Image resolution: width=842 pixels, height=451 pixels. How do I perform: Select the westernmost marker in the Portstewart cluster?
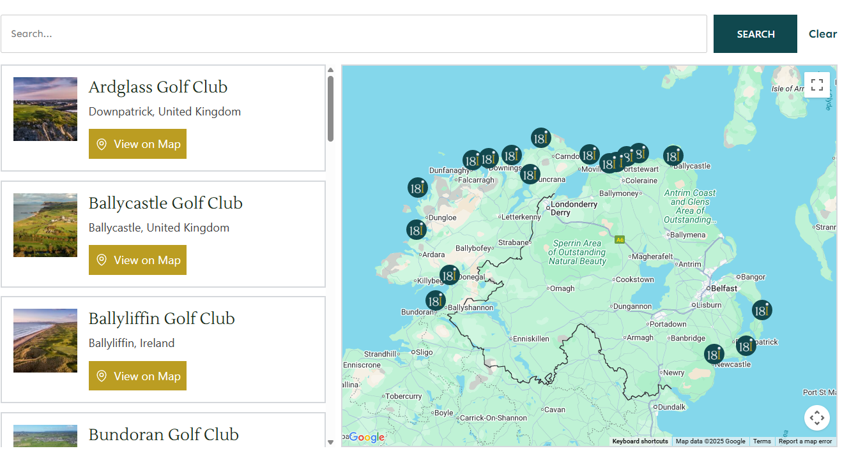pos(609,163)
